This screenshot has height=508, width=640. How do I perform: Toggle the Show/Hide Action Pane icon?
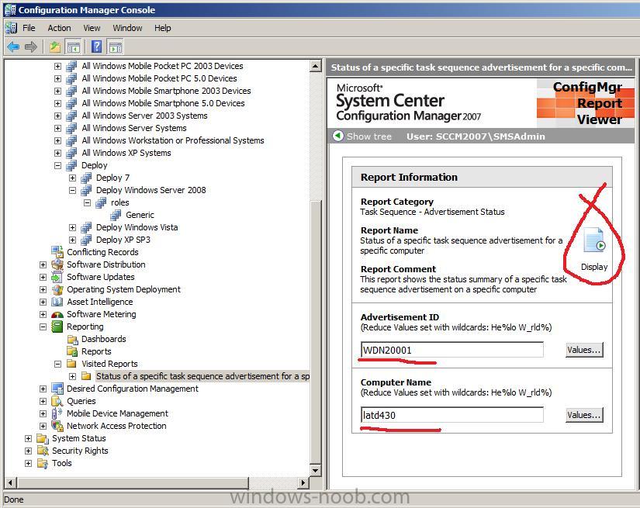[116, 47]
